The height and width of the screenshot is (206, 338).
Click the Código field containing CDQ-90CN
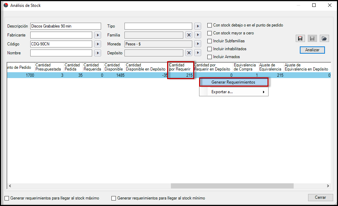click(x=61, y=44)
